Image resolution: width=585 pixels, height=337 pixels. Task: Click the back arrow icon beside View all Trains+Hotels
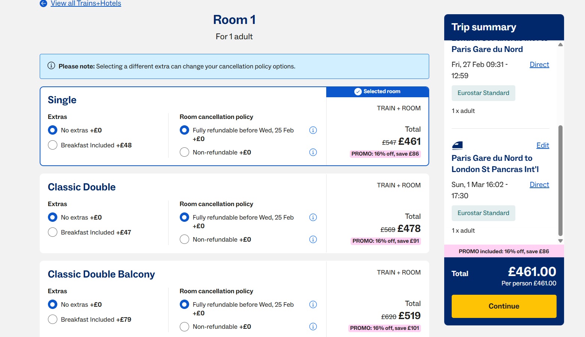click(43, 3)
